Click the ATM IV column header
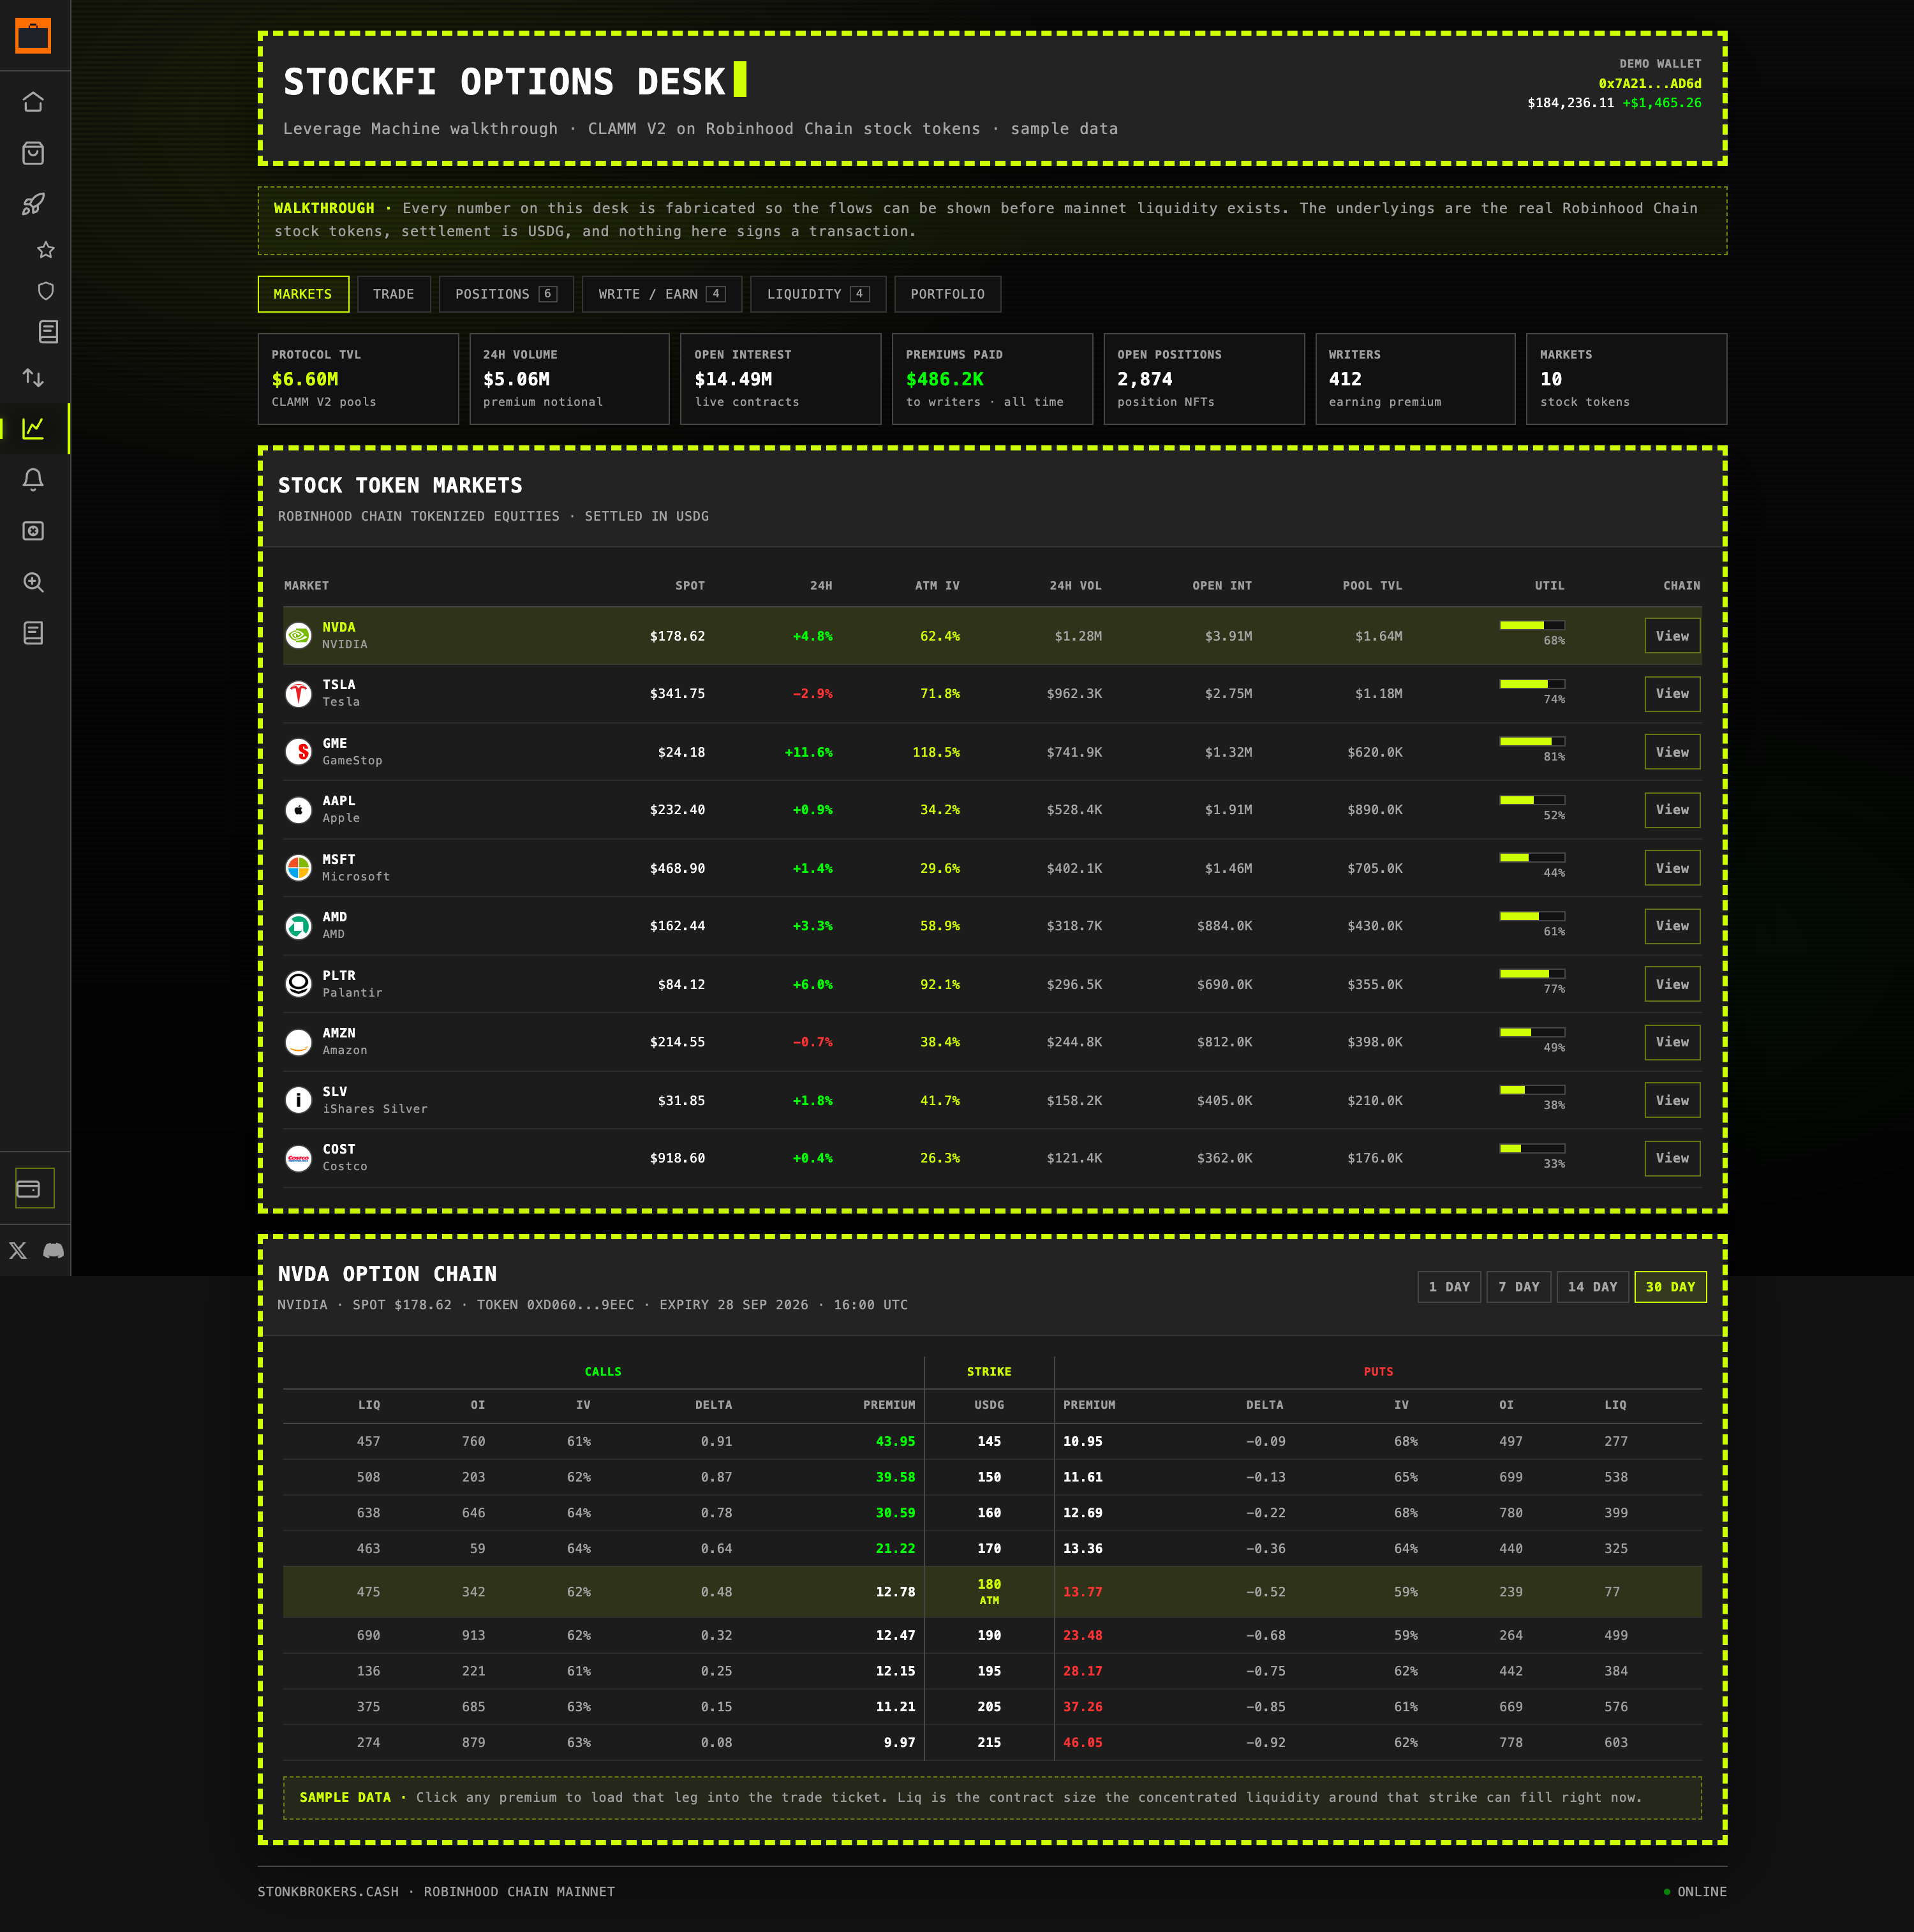 (937, 586)
